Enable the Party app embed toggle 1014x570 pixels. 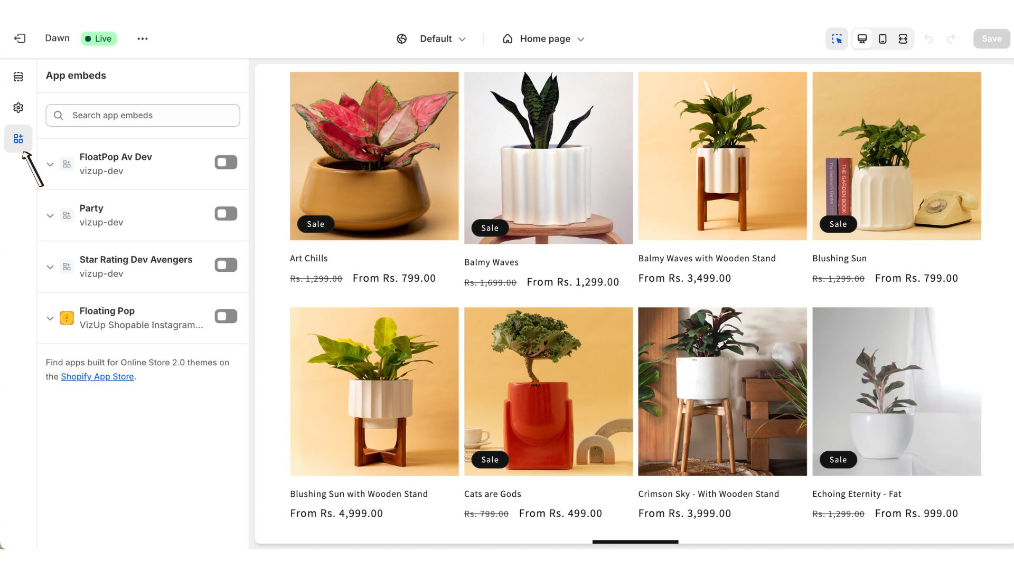(226, 213)
